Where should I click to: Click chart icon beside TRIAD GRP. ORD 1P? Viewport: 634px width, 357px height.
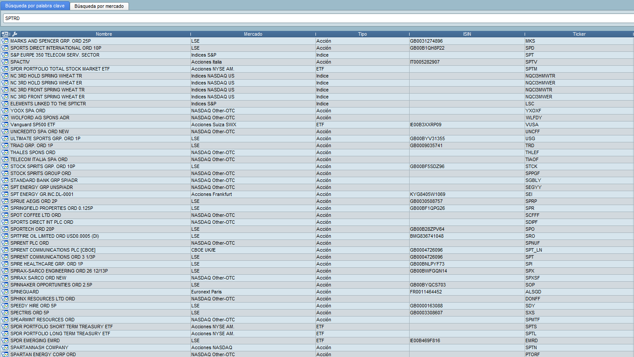(5, 145)
